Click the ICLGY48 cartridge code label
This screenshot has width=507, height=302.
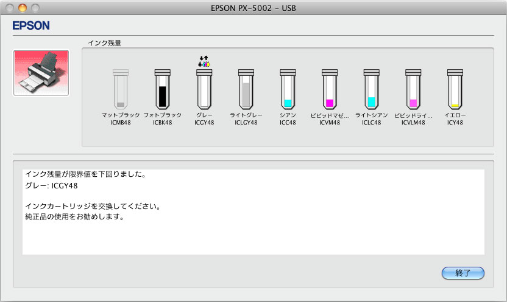coord(246,123)
